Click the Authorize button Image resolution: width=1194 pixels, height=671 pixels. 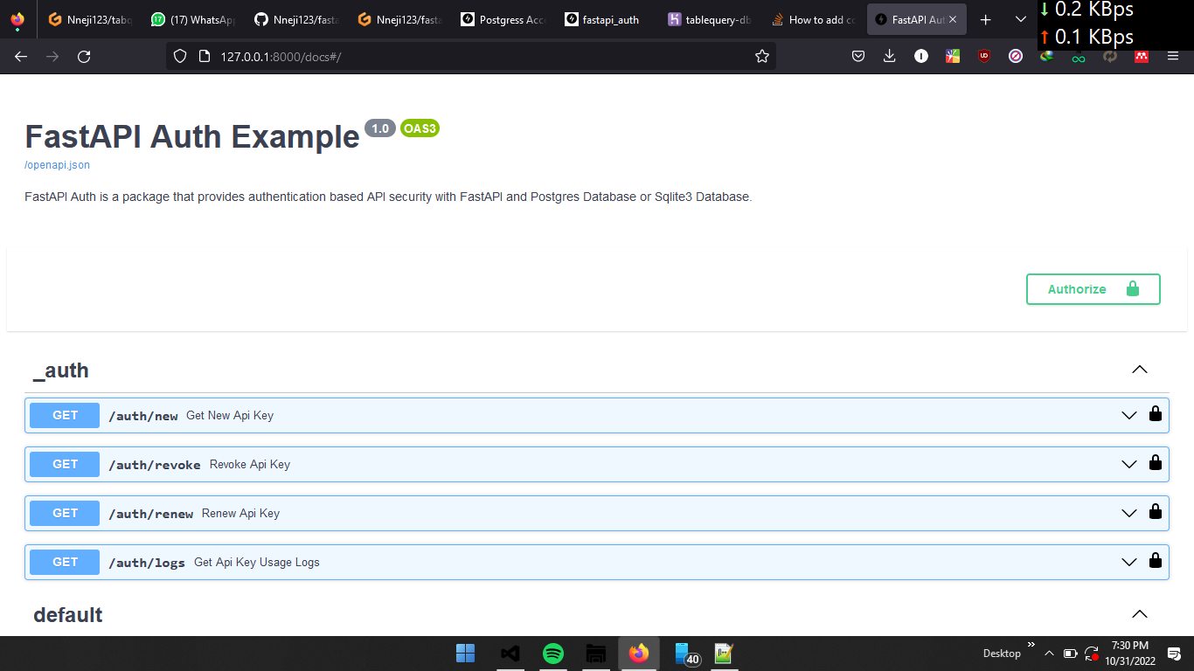1093,289
